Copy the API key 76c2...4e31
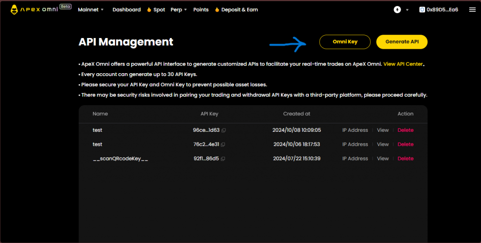481x243 pixels. (223, 144)
